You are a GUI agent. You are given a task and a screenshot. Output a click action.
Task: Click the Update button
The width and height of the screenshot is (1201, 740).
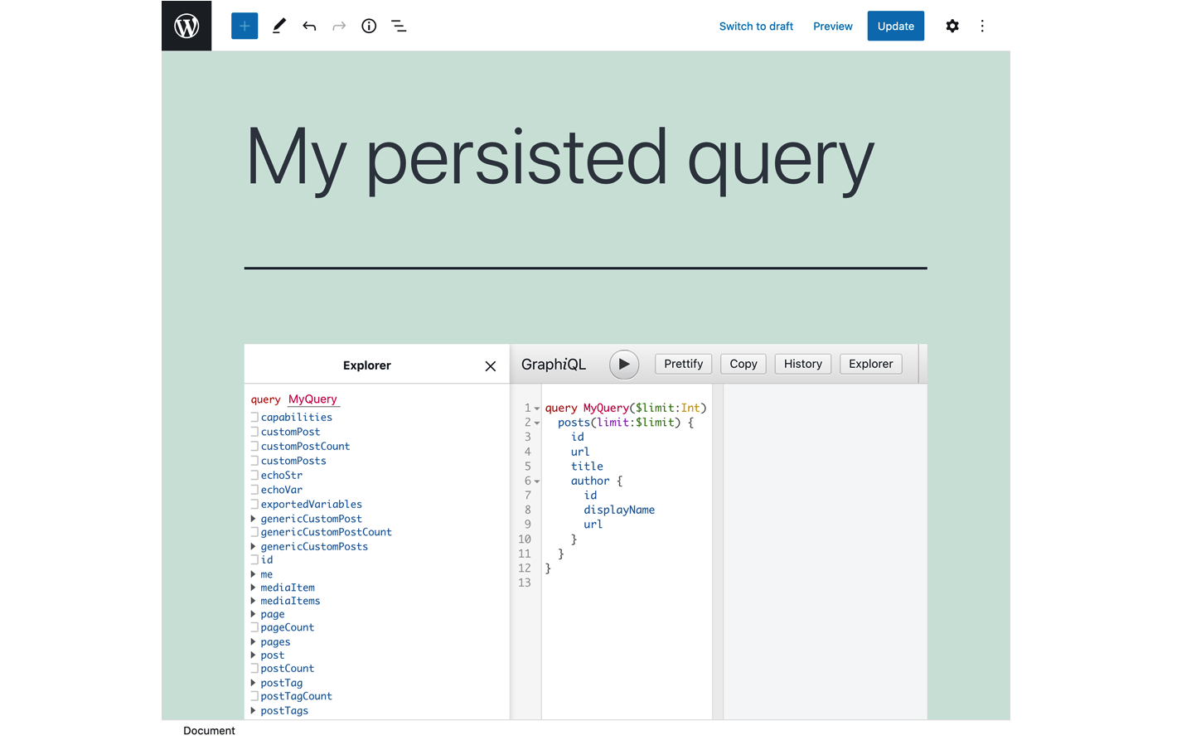pos(895,26)
